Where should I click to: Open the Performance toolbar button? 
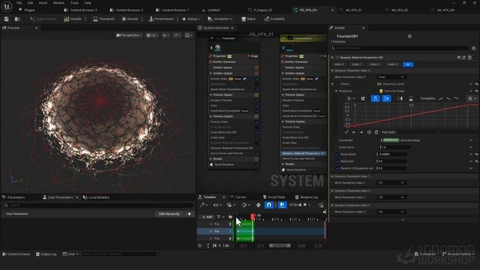[x=161, y=19]
